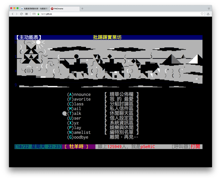Switch to the PttChrome tab
The image size is (221, 180).
[64, 8]
